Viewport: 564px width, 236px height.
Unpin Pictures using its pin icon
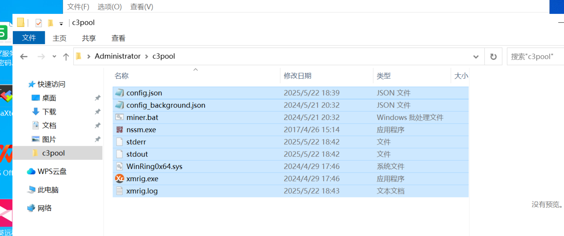pyautogui.click(x=98, y=139)
